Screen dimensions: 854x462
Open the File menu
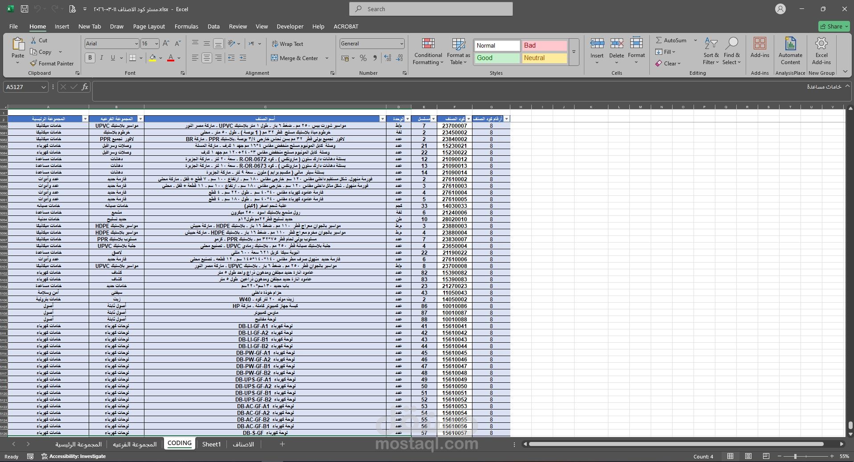[13, 26]
